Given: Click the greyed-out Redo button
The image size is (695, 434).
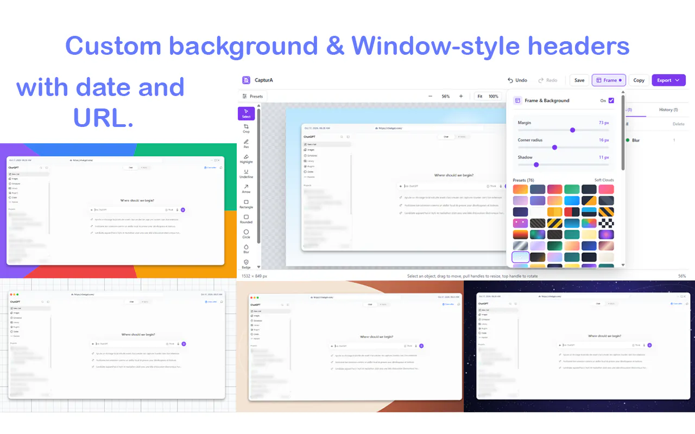Looking at the screenshot, I should click(x=547, y=80).
